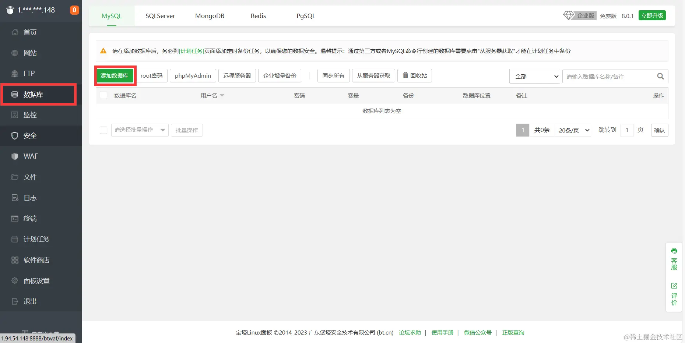Click the 立即升级 upgrade banner
The height and width of the screenshot is (343, 685).
click(x=652, y=15)
